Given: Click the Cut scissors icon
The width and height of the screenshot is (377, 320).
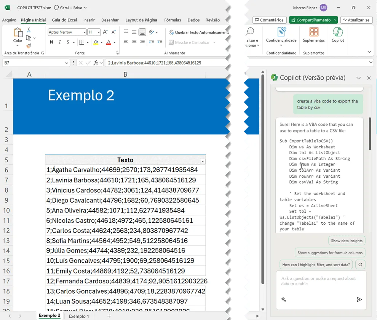Looking at the screenshot, I should tap(29, 30).
